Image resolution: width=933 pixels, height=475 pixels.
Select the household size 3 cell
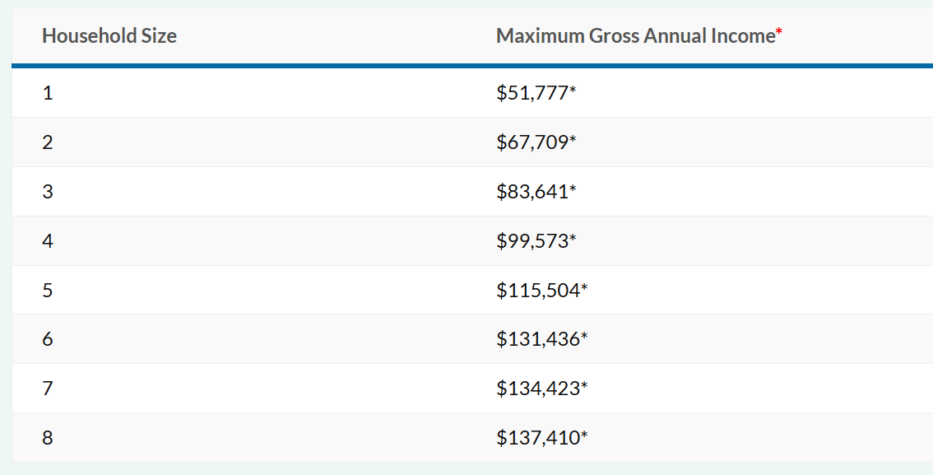48,192
